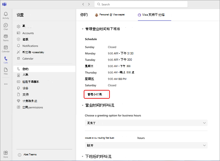
Task: Switch to Visa 支持不动摇 tab
Action: pos(151,15)
